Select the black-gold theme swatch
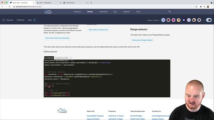Image resolution: width=214 pixels, height=120 pixels. click(x=194, y=20)
